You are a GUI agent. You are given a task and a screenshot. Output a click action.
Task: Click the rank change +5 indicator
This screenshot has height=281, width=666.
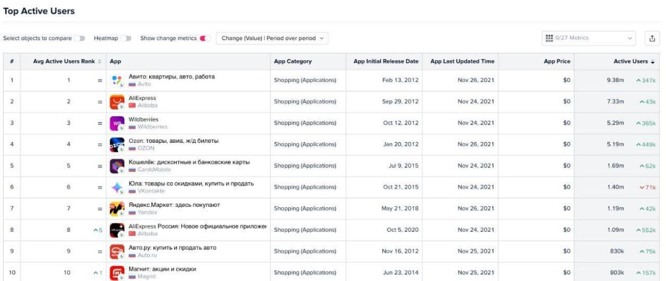(x=98, y=230)
